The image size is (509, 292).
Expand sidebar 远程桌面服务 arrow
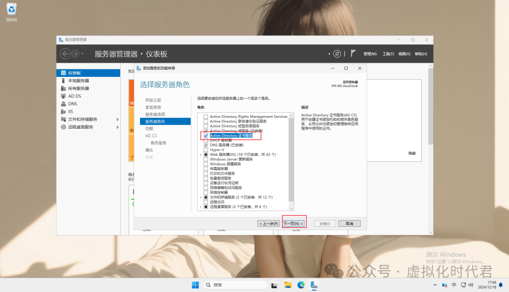tap(117, 127)
